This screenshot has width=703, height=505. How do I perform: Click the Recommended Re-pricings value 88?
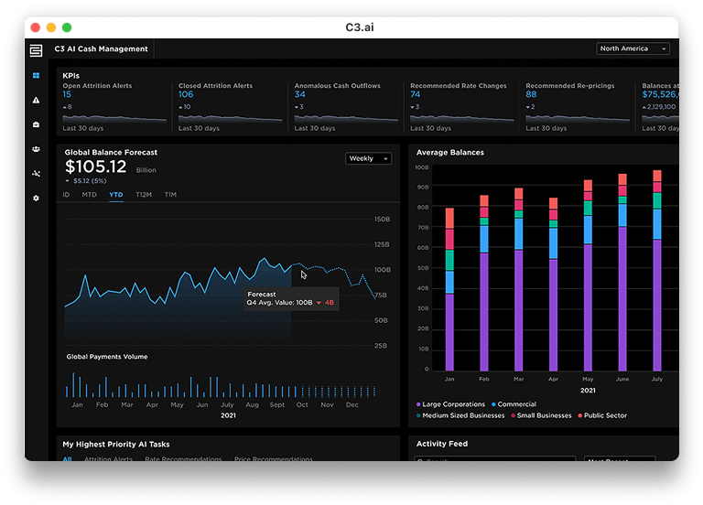531,94
